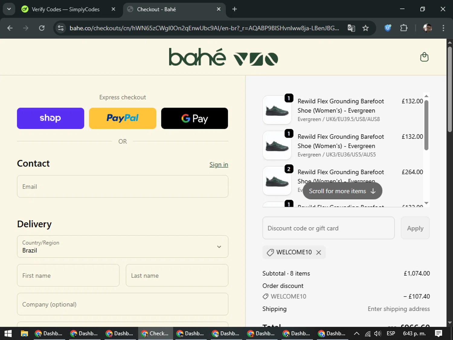Focus the Last name field

pos(177,275)
